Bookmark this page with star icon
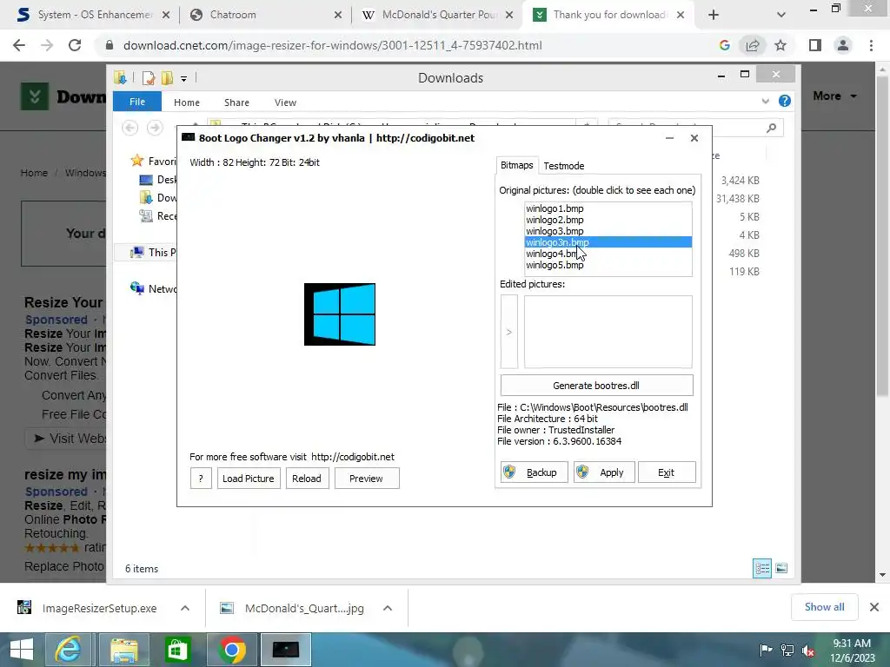The height and width of the screenshot is (667, 890). 780,45
